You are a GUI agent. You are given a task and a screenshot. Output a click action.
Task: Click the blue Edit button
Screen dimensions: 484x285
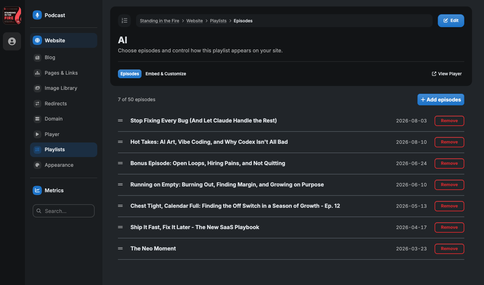(451, 21)
